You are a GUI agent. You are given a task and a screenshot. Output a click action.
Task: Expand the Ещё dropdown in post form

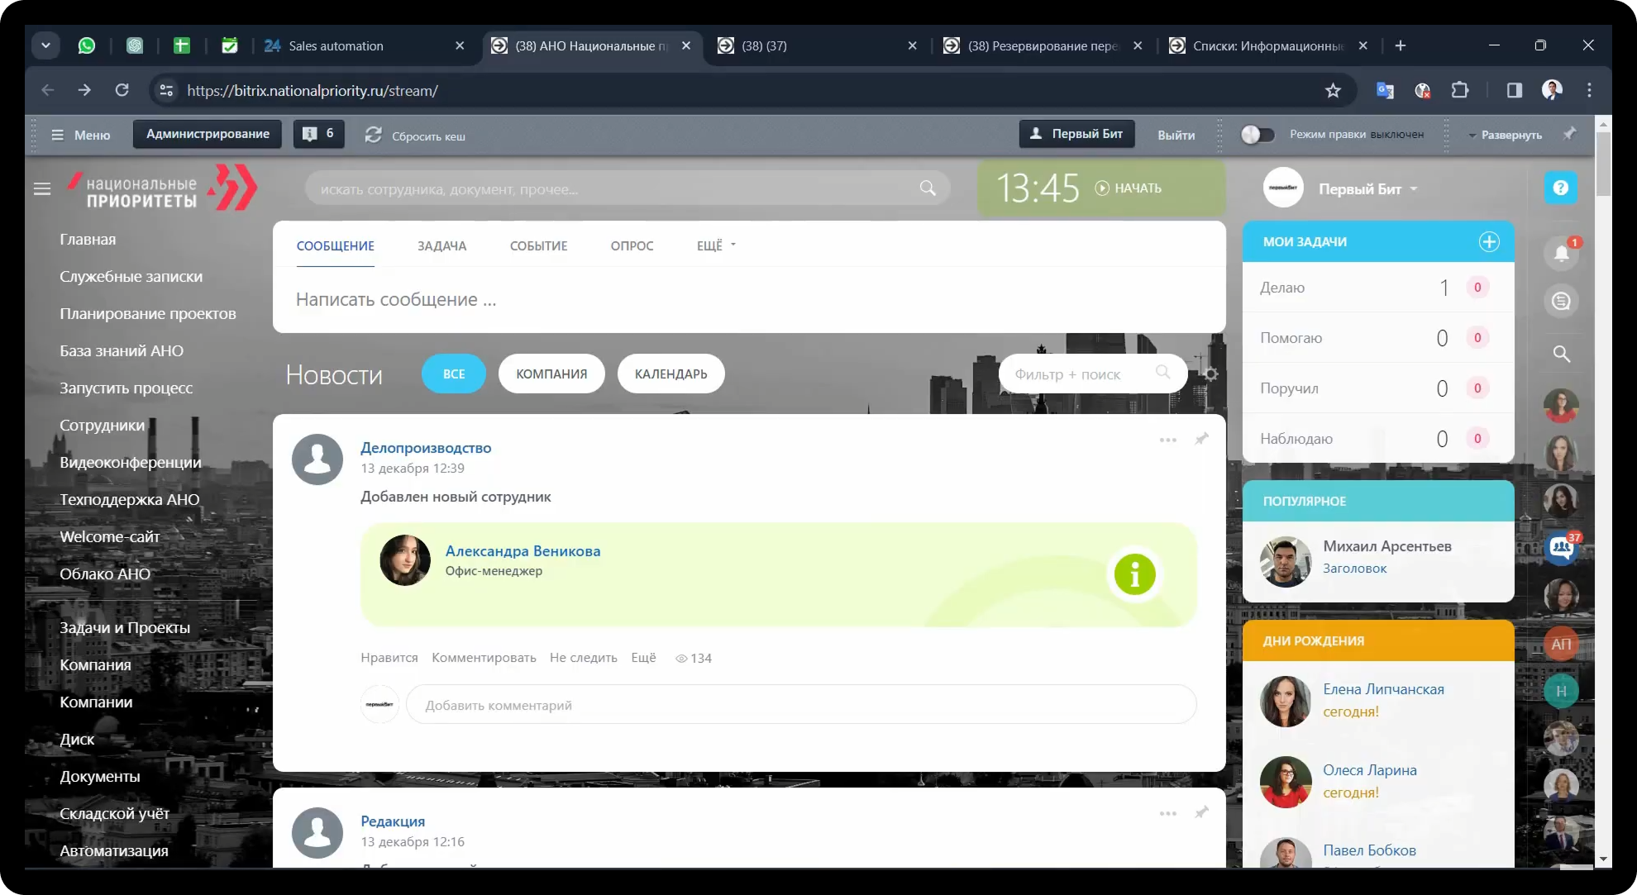point(716,245)
